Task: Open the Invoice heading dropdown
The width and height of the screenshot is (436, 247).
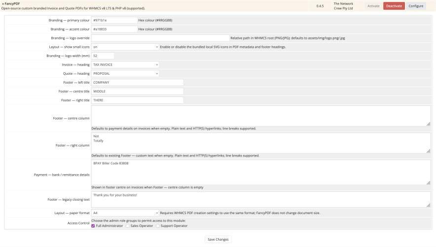Action: pyautogui.click(x=125, y=64)
